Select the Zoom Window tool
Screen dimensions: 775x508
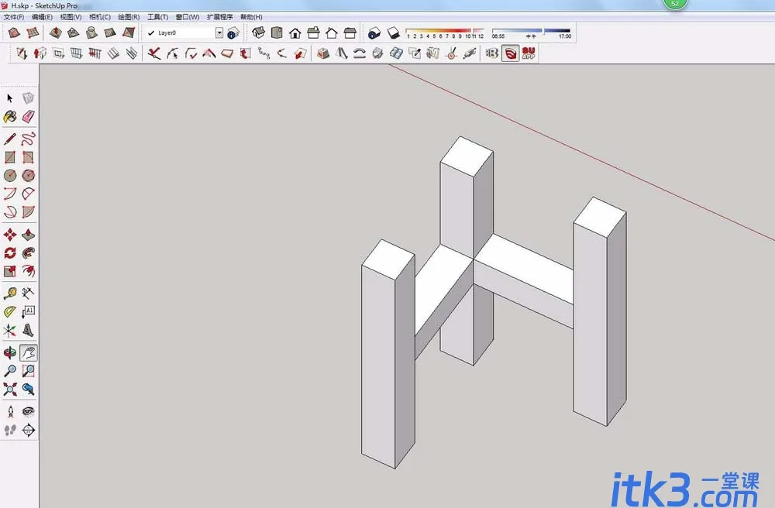pyautogui.click(x=28, y=371)
